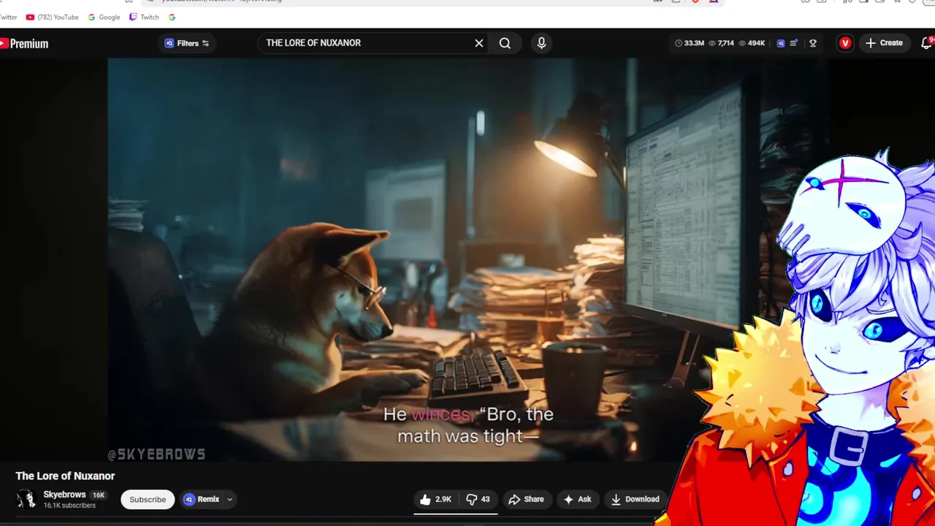This screenshot has width=935, height=526.
Task: Click the 16K badge beside Skyebrows
Action: [x=99, y=495]
